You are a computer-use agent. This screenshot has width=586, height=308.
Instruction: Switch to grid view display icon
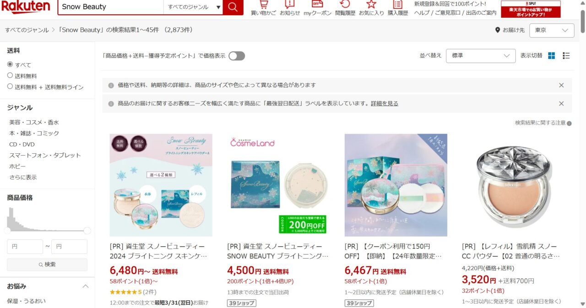click(551, 56)
